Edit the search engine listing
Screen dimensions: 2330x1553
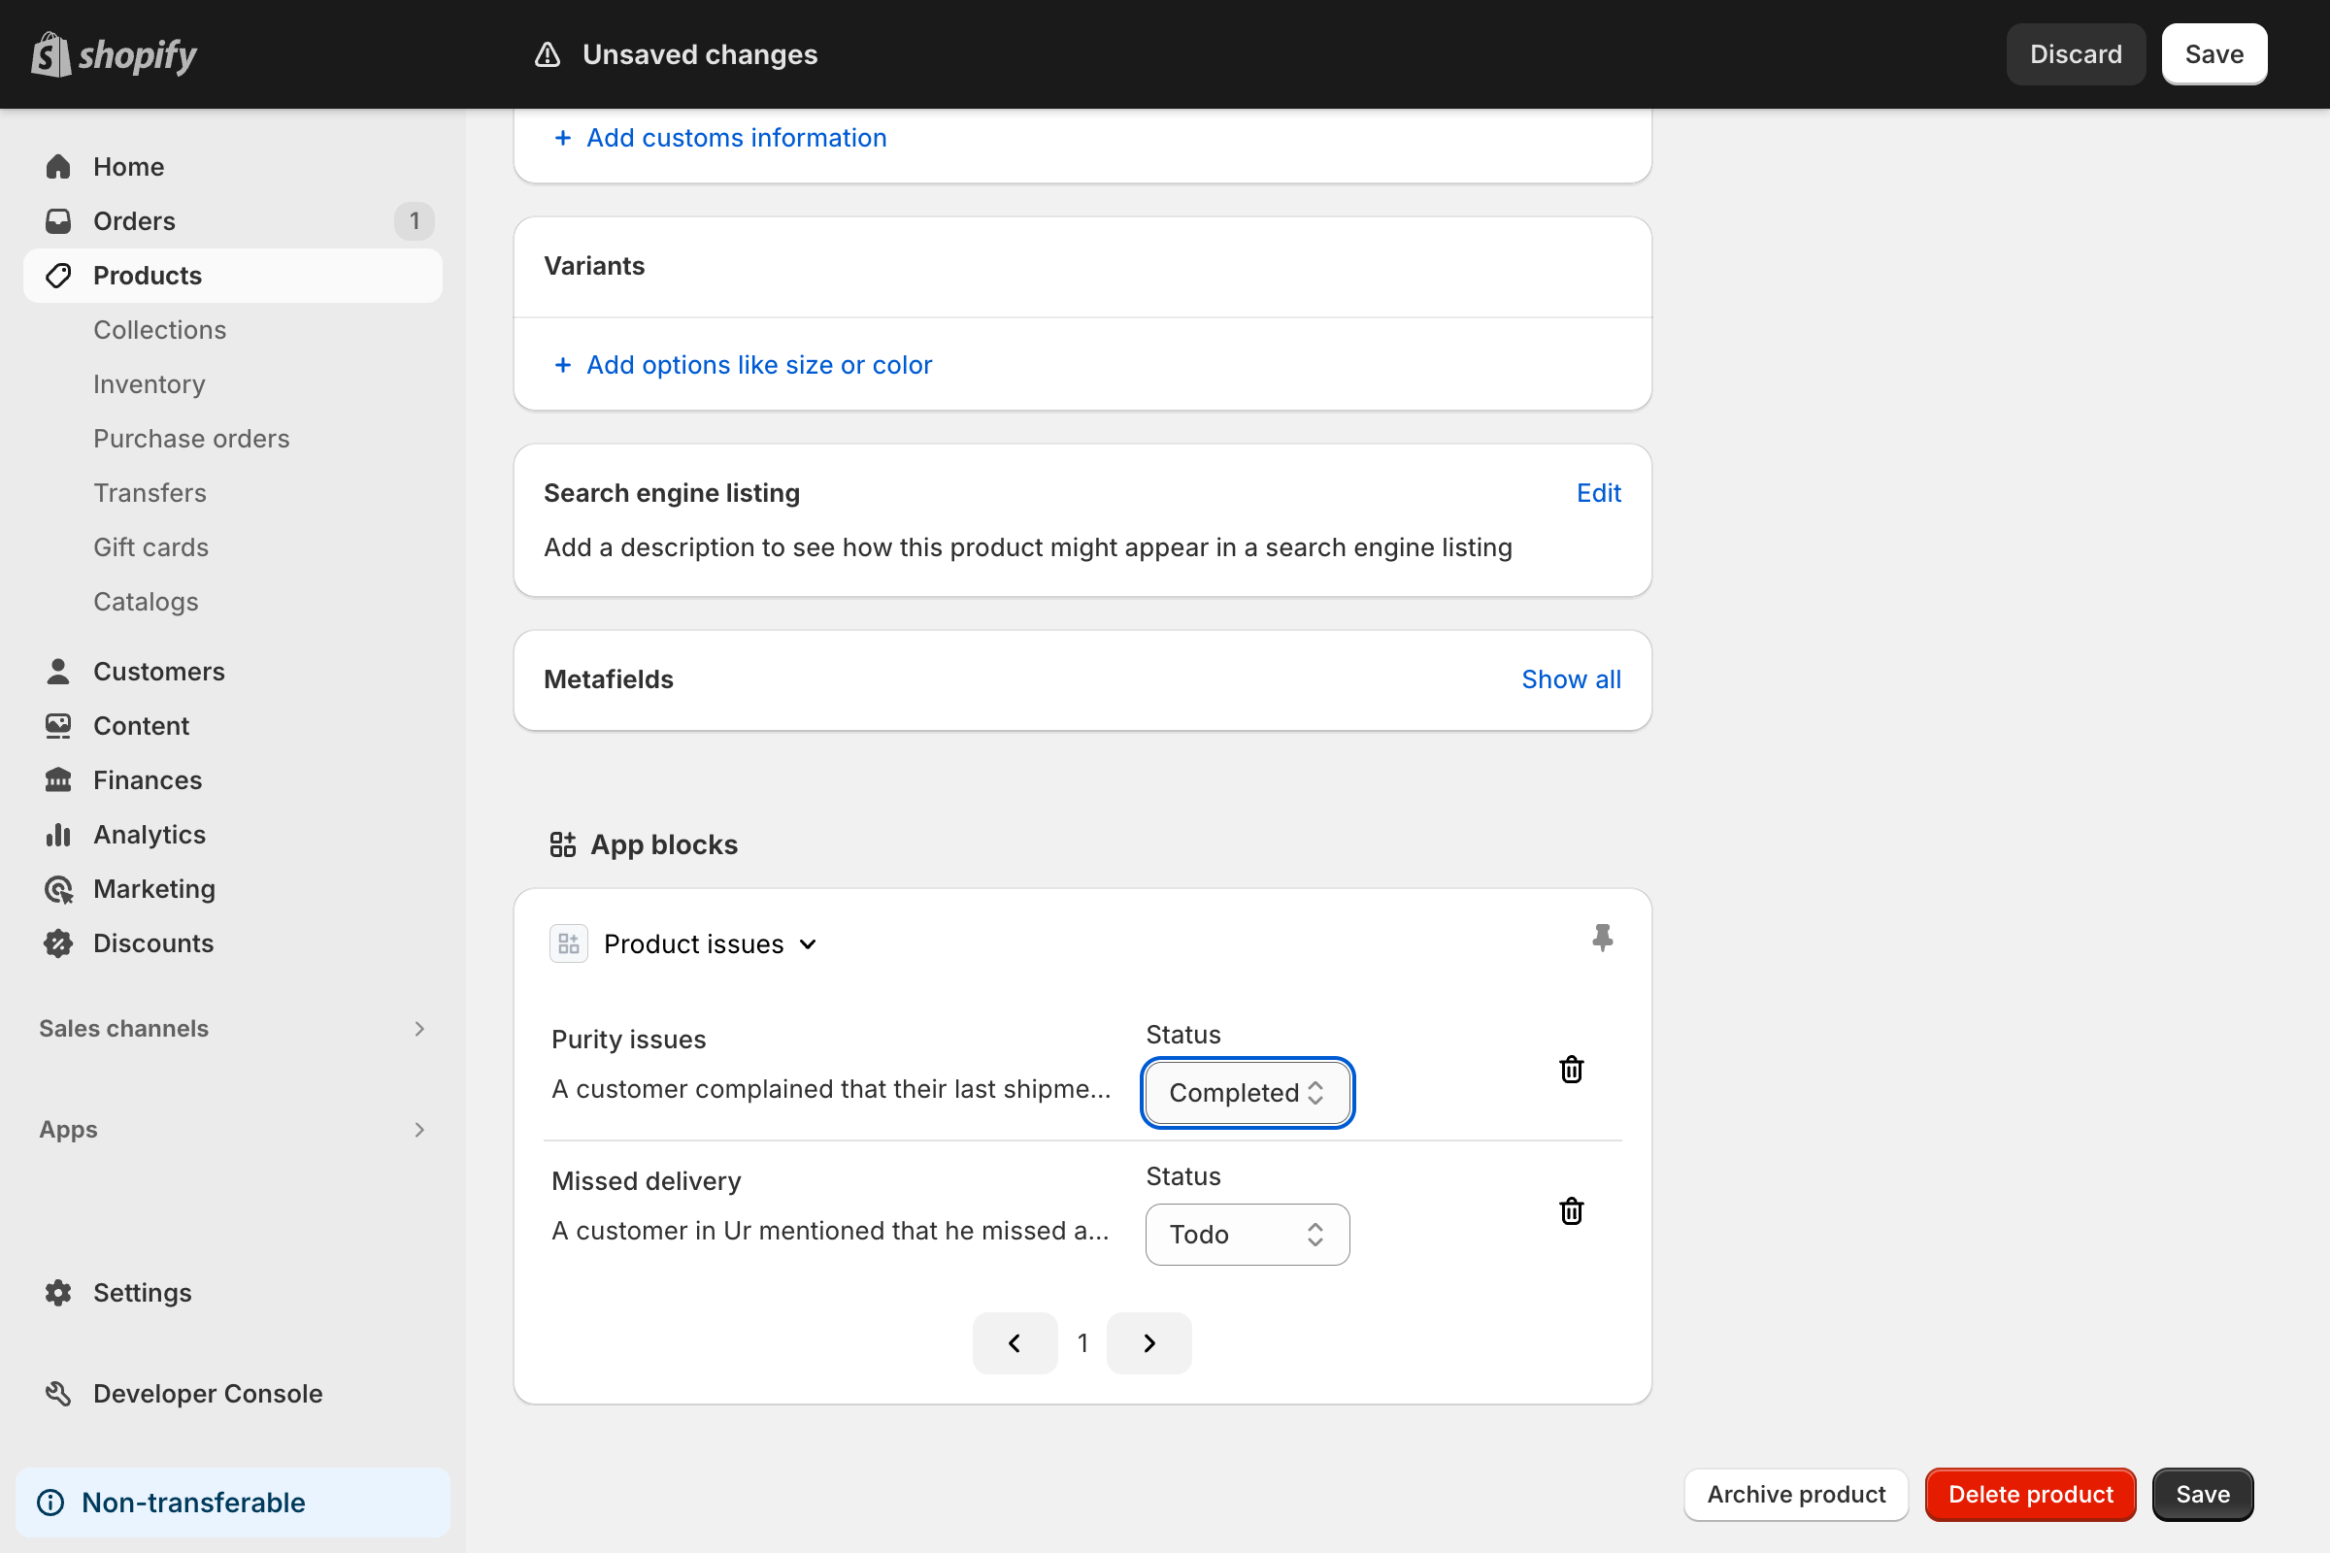[1598, 493]
